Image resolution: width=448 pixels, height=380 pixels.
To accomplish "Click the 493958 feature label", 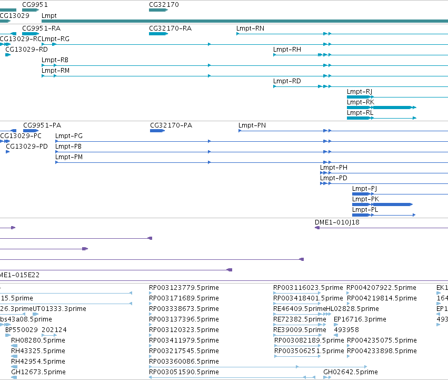I will pyautogui.click(x=346, y=330).
